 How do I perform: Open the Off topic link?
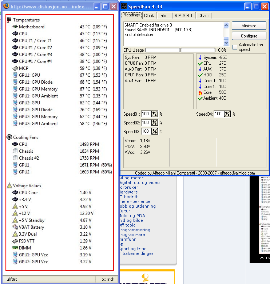pyautogui.click(x=128, y=225)
